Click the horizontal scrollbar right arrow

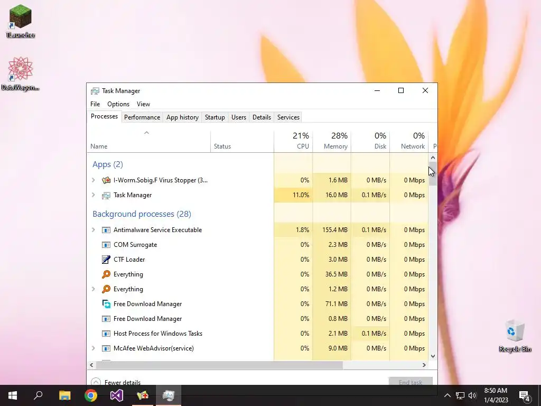click(424, 365)
